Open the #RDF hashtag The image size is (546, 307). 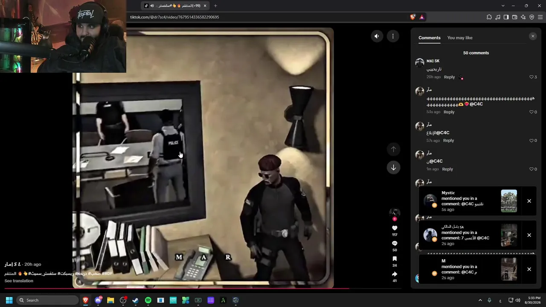[107, 273]
